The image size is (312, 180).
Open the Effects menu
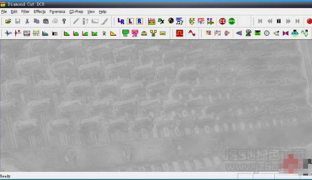click(x=40, y=12)
